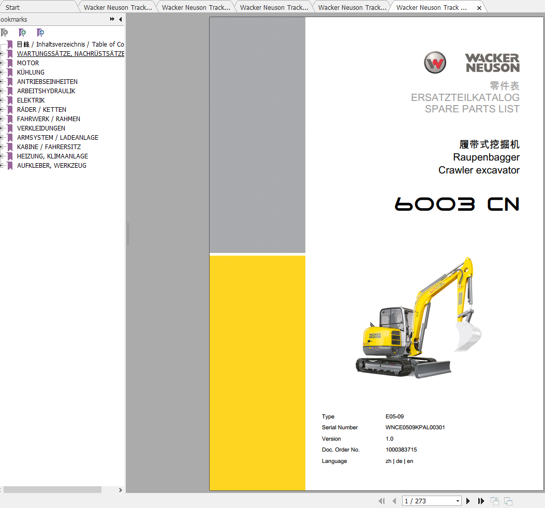The image size is (545, 508).
Task: Click the go to bookmark icon
Action: [40, 33]
